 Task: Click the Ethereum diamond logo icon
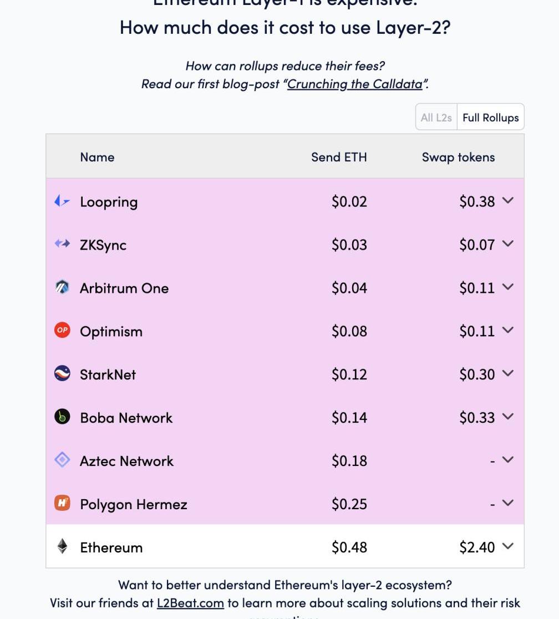click(x=62, y=547)
